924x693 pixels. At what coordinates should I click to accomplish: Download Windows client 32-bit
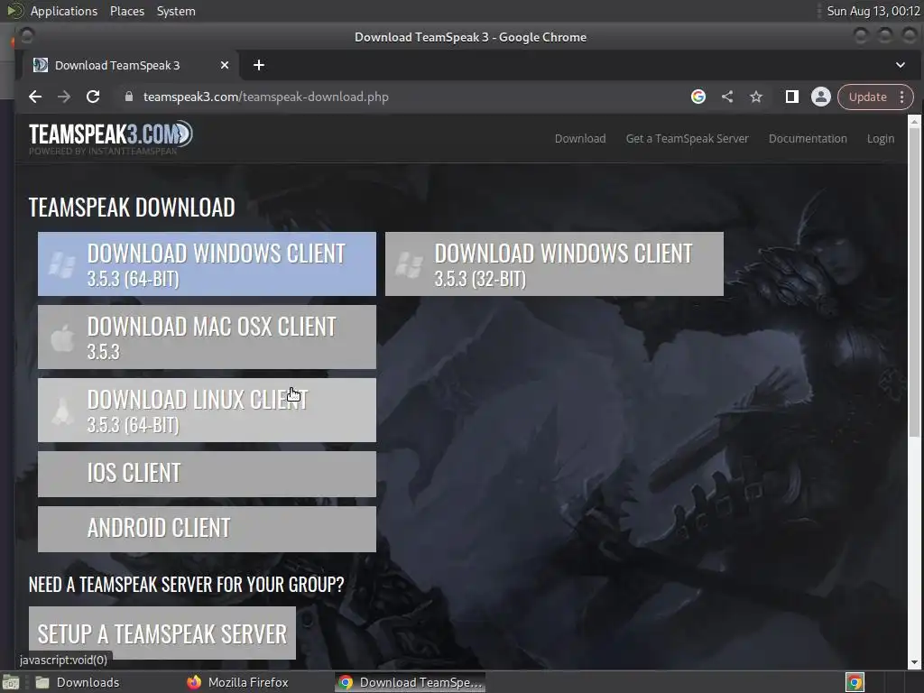point(554,264)
